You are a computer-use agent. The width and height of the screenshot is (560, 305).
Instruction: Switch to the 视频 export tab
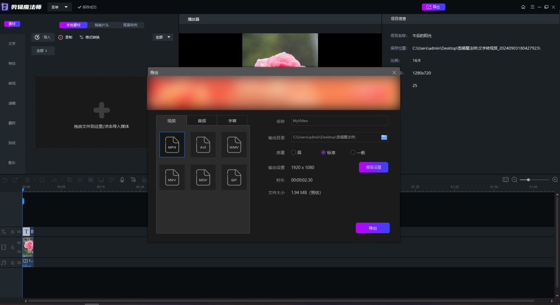[171, 121]
